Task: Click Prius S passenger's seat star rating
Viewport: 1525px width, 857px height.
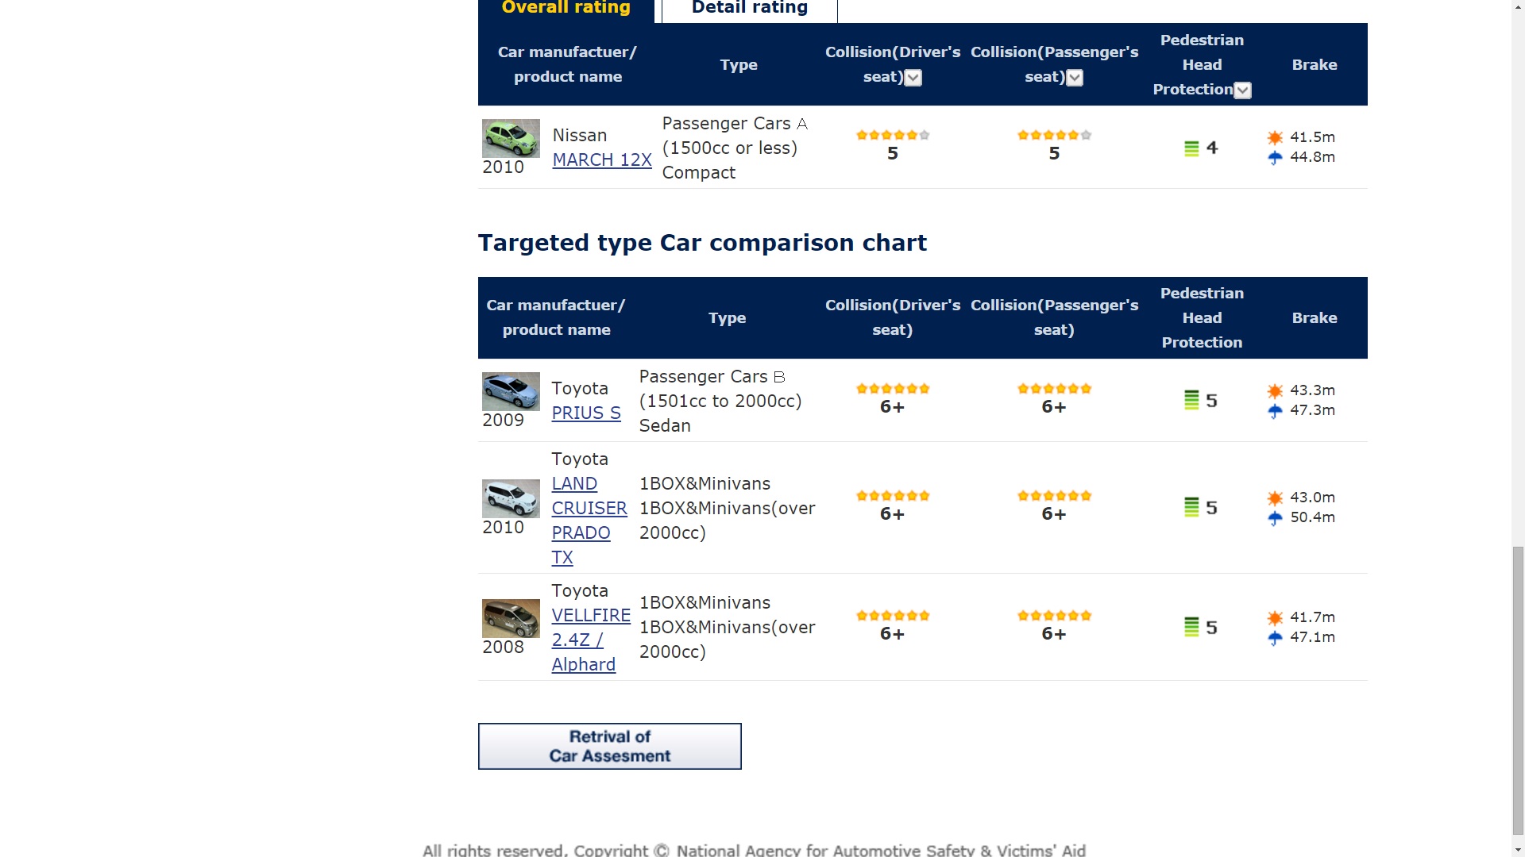Action: click(x=1055, y=388)
